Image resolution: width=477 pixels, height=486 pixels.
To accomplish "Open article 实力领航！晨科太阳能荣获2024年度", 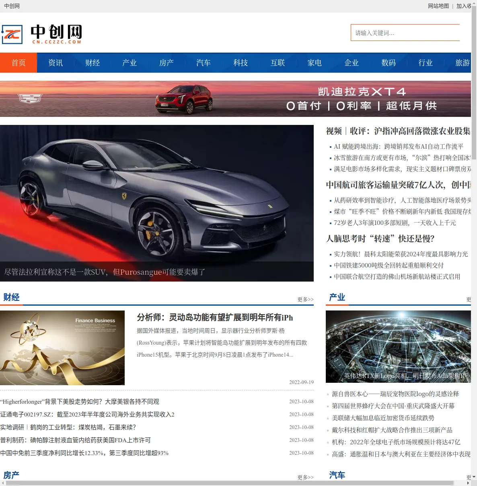I will click(x=401, y=254).
